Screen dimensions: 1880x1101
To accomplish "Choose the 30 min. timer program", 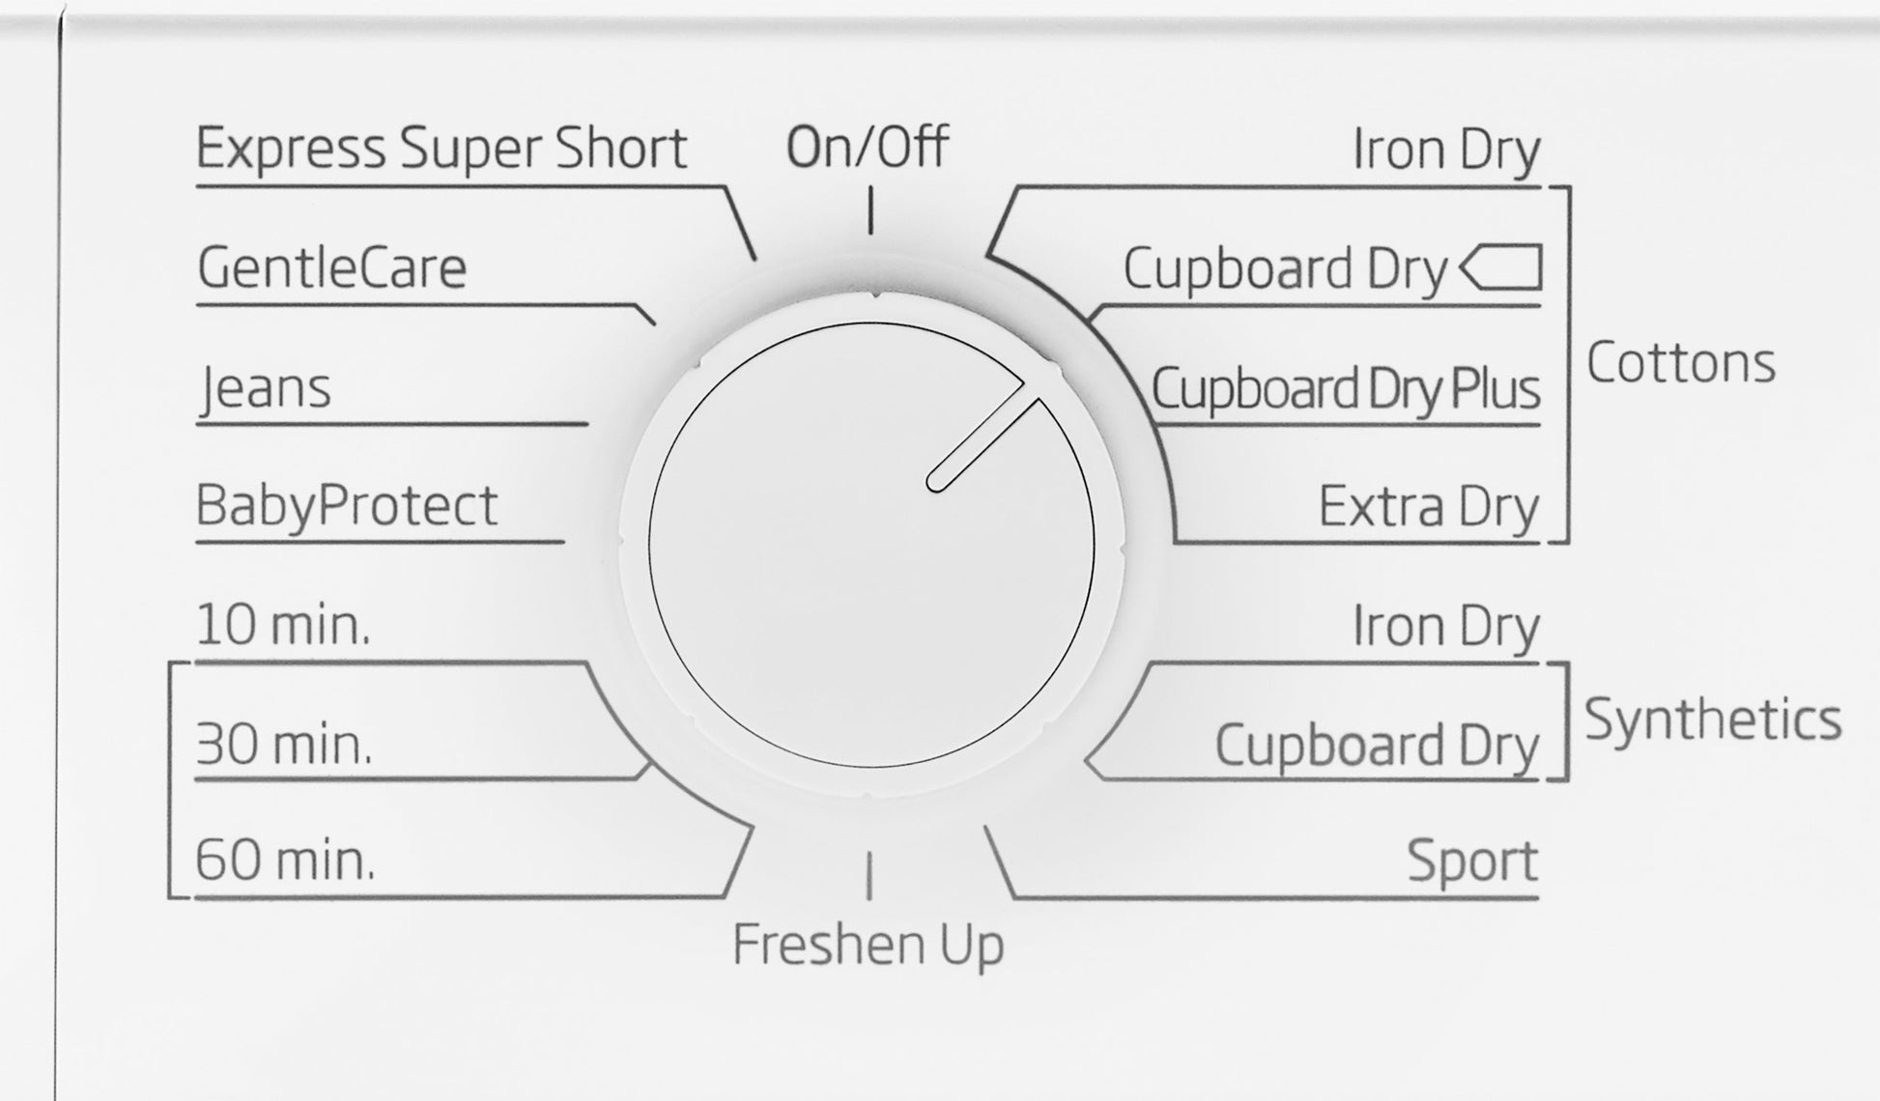I will tap(284, 745).
